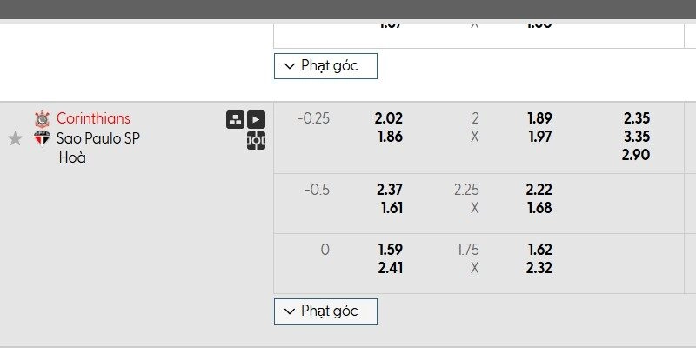Click the Sao Paulo SP club crest

coord(42,138)
